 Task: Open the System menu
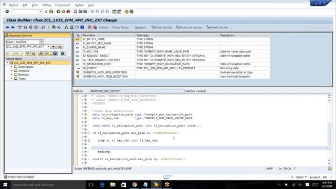[79, 5]
